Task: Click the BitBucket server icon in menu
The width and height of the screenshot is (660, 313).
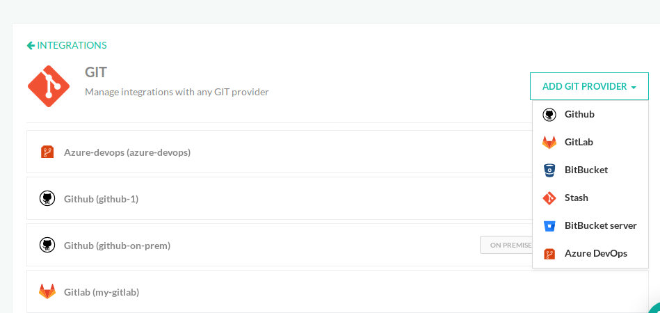Action: 549,225
